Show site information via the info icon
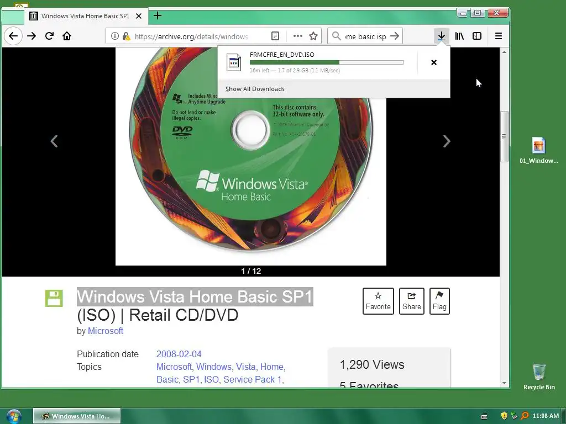 click(x=114, y=36)
